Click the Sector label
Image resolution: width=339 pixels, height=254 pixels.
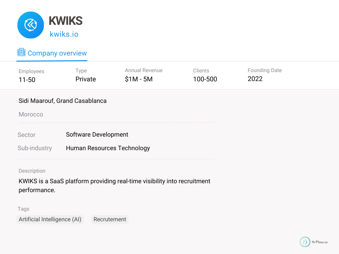point(26,135)
